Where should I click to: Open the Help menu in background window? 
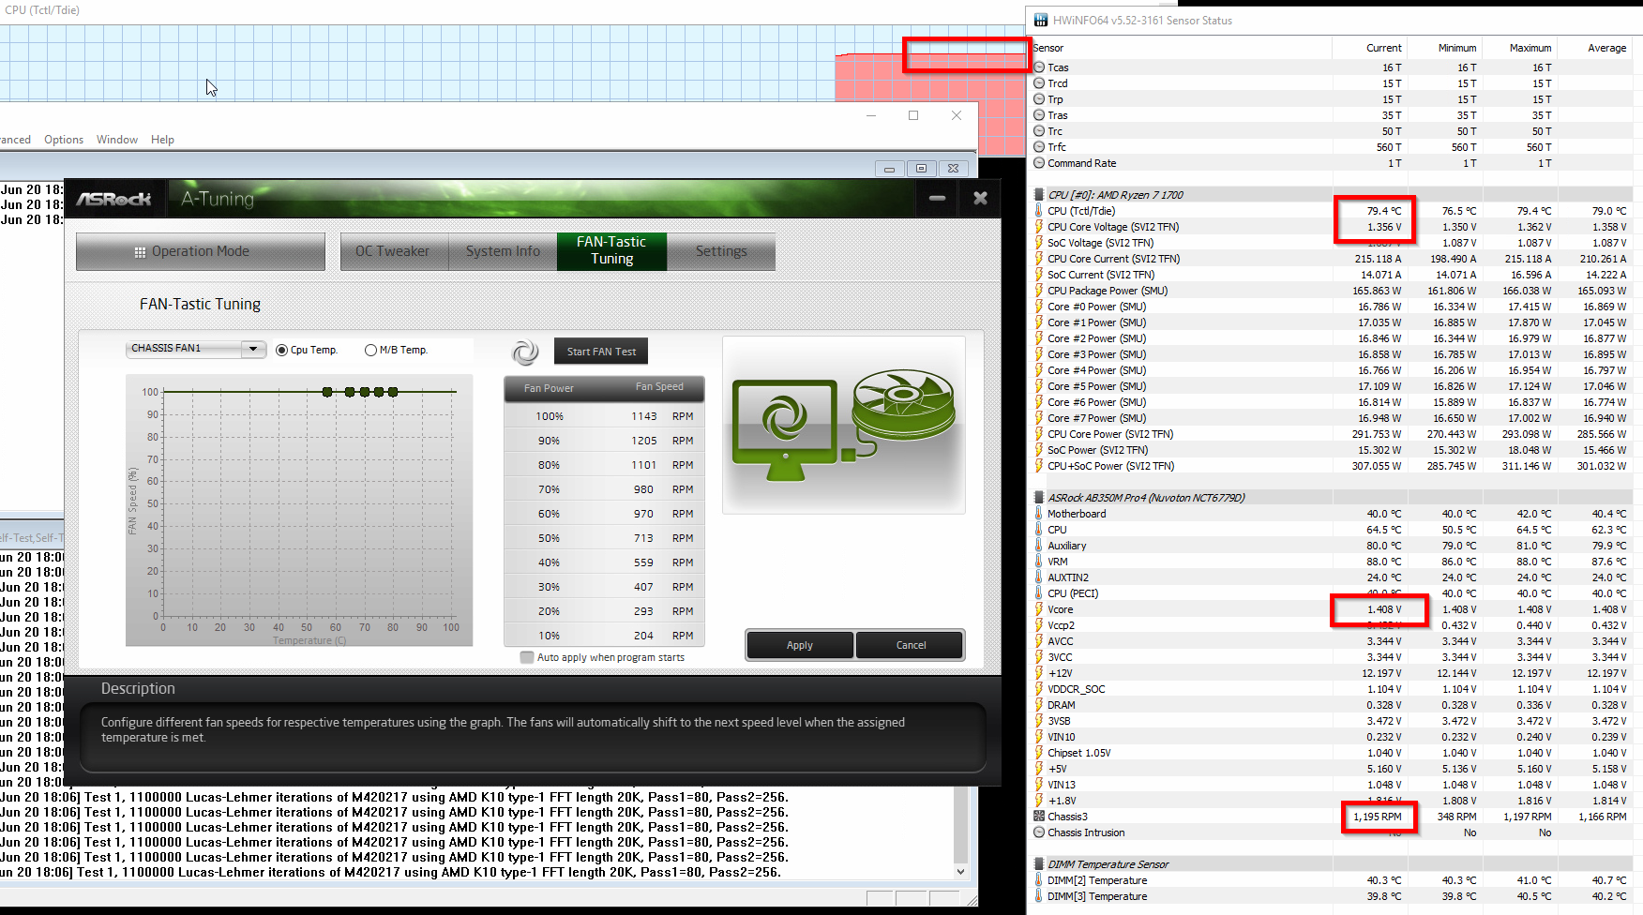[163, 140]
